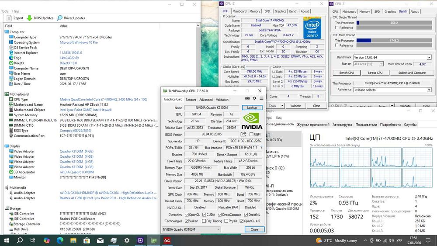Open the Microsoft Windows 10 Pro link
The height and width of the screenshot is (246, 437).
tap(79, 42)
